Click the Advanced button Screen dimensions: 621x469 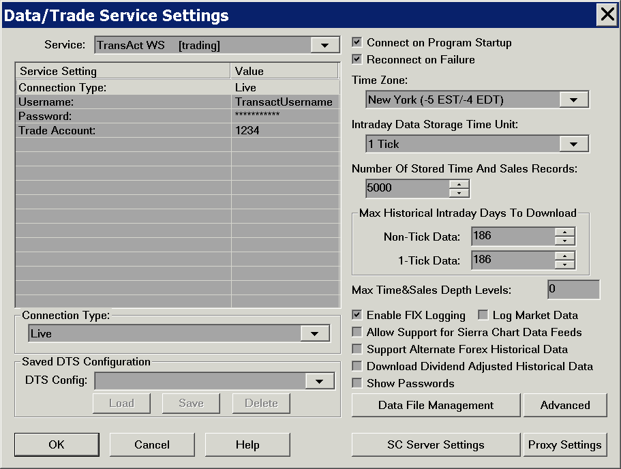(x=565, y=405)
